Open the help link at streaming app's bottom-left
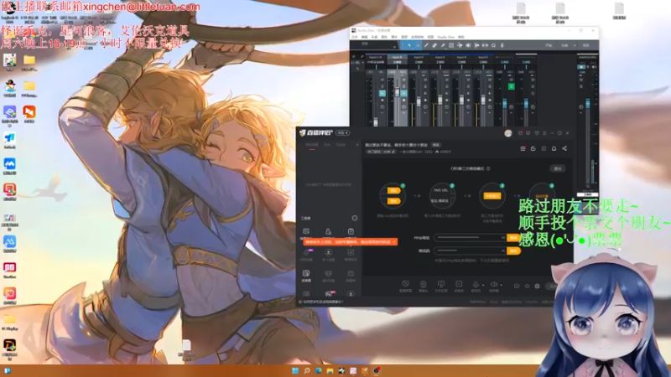 pyautogui.click(x=323, y=302)
